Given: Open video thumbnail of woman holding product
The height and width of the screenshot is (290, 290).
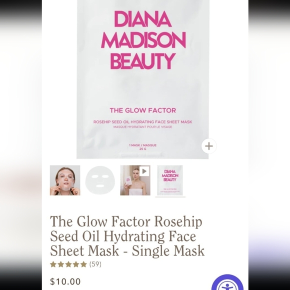Looking at the screenshot, I should pyautogui.click(x=135, y=180).
